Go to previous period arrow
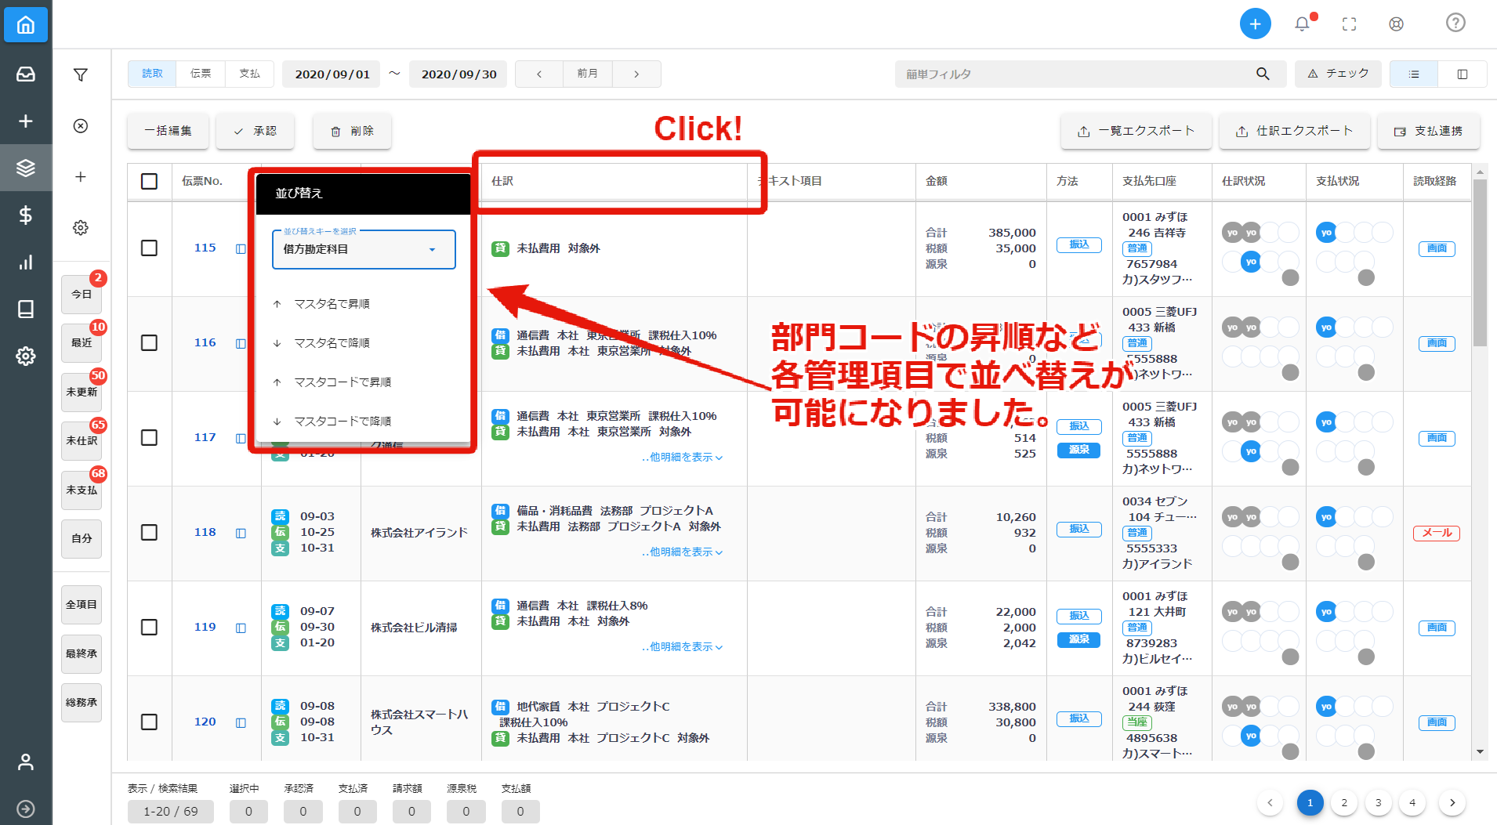 tap(539, 74)
